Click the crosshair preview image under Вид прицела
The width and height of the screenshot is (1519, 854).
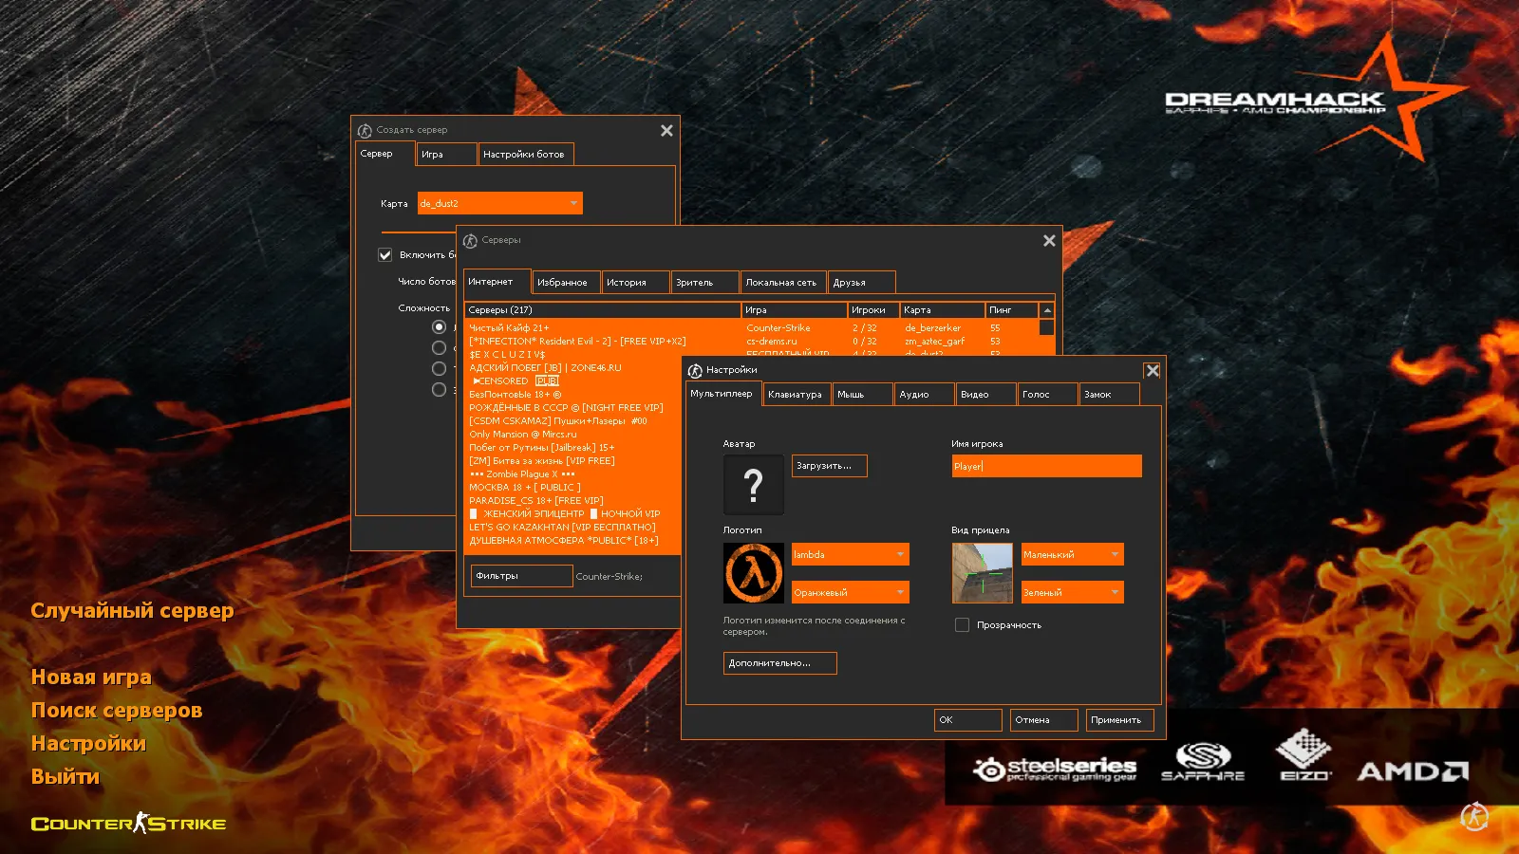982,573
